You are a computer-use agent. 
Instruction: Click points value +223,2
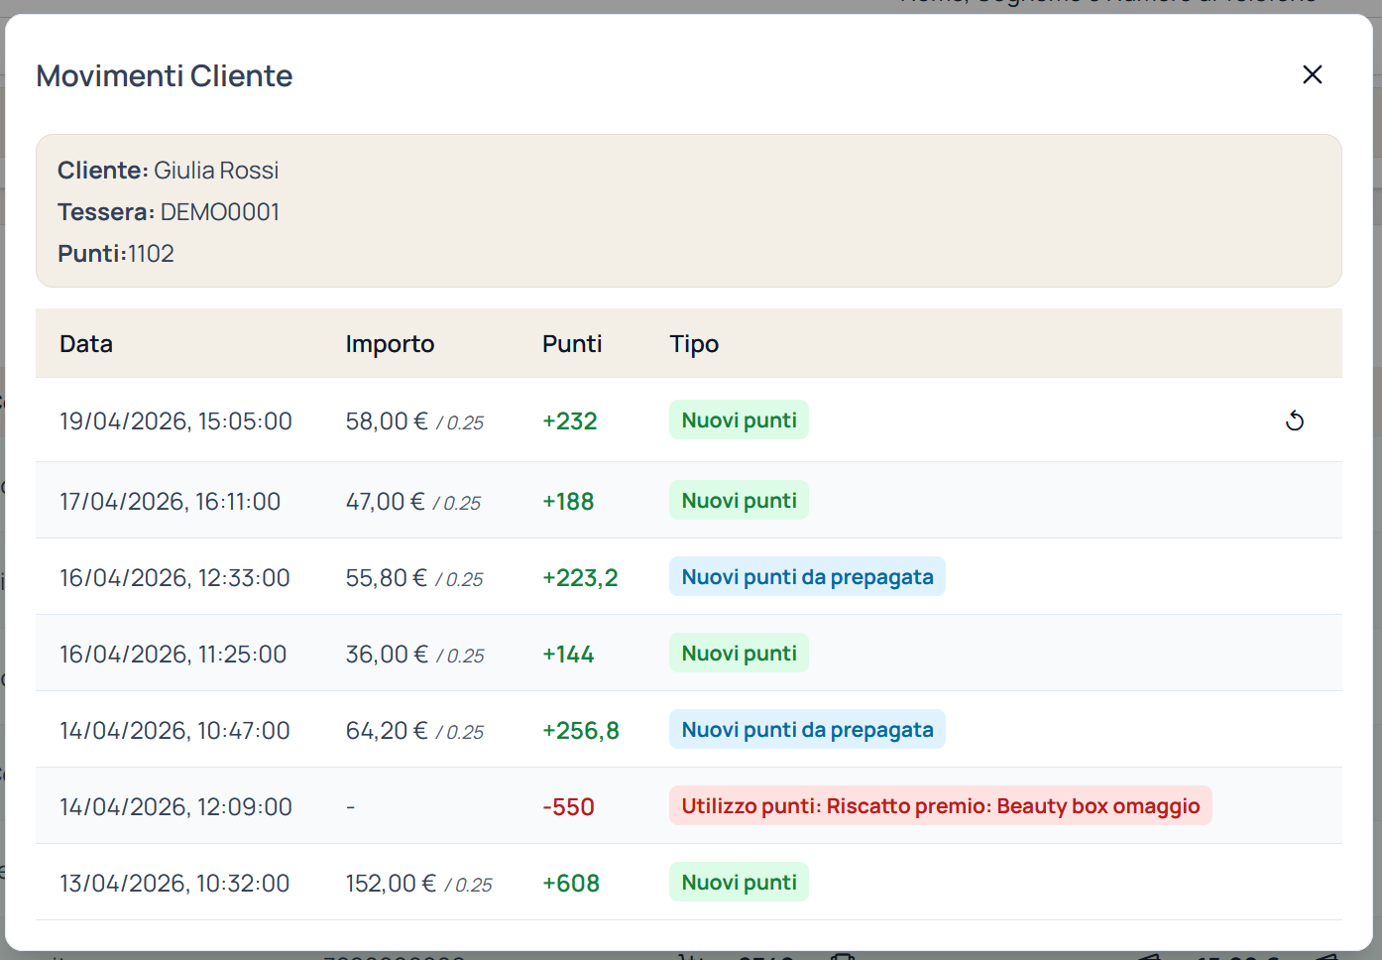click(x=580, y=577)
